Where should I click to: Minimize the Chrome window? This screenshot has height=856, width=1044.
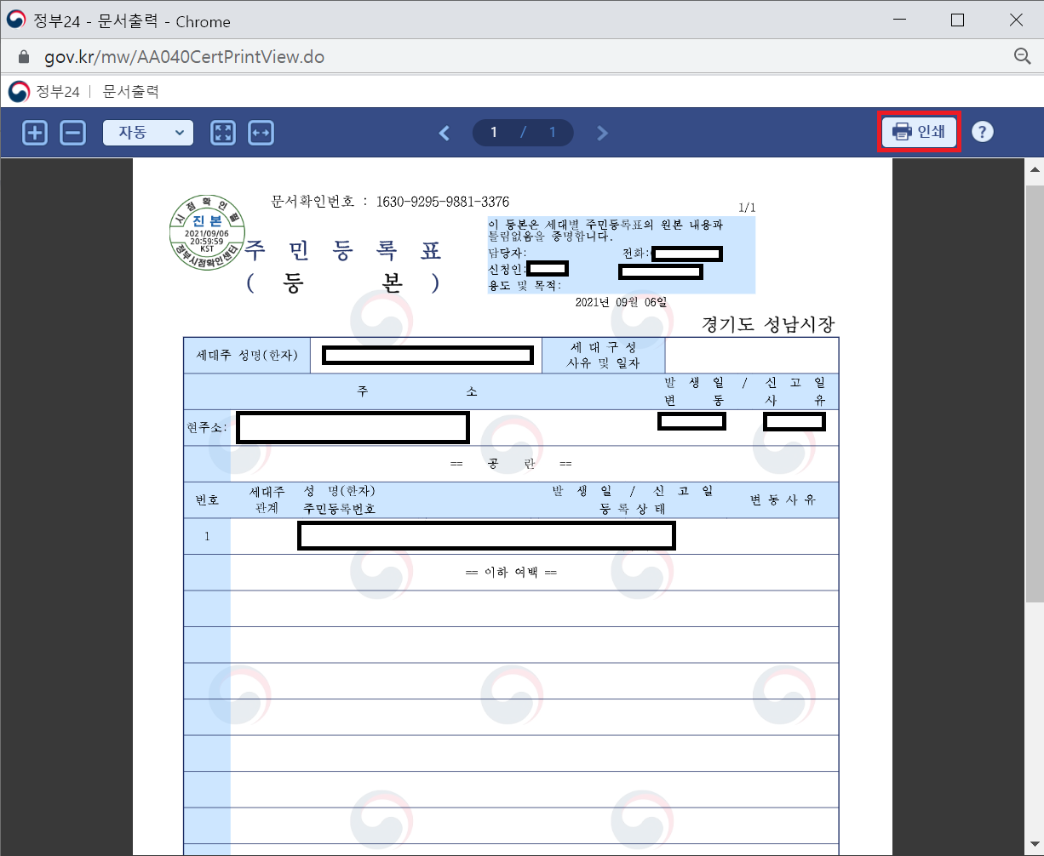click(x=898, y=20)
